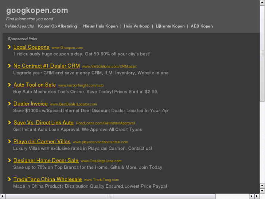Click the chevron next to Playa del Carmen Villas
This screenshot has width=265, height=199.
click(9, 141)
